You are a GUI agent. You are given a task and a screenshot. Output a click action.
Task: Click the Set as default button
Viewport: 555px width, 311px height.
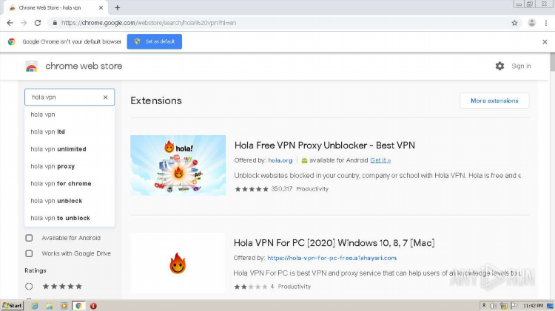(x=155, y=41)
